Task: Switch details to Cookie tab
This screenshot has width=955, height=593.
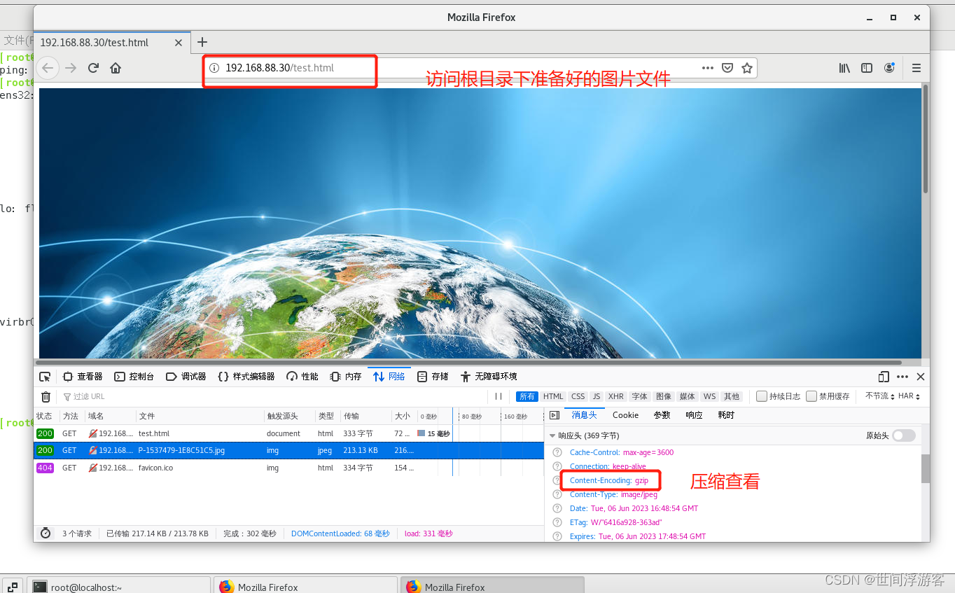Action: point(625,415)
